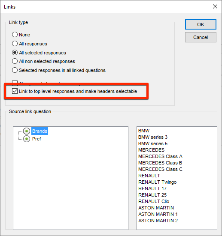Select MERCEDES Class A response
The image size is (222, 236).
pos(160,156)
